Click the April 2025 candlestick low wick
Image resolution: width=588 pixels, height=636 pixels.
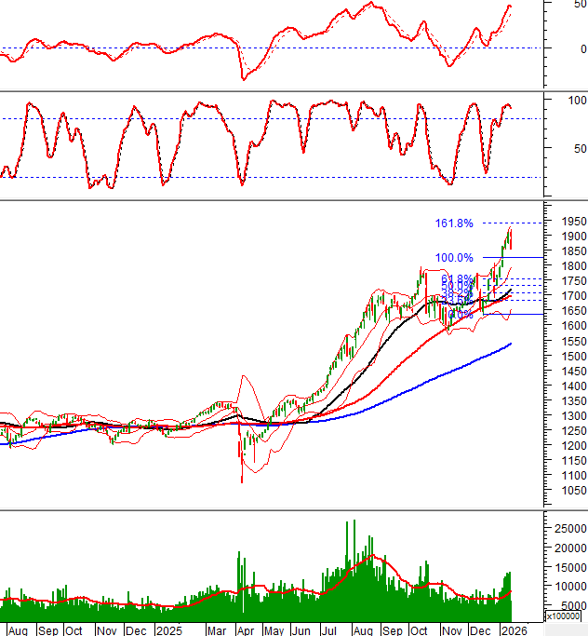click(x=243, y=478)
